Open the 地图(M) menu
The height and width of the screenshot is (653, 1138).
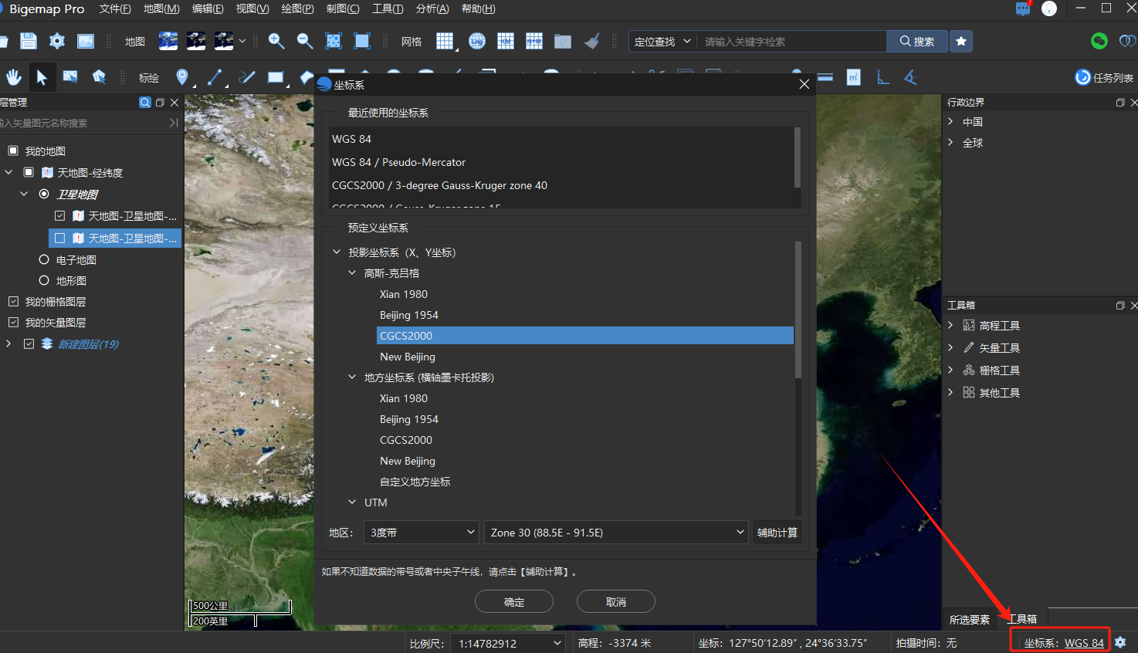coord(161,8)
